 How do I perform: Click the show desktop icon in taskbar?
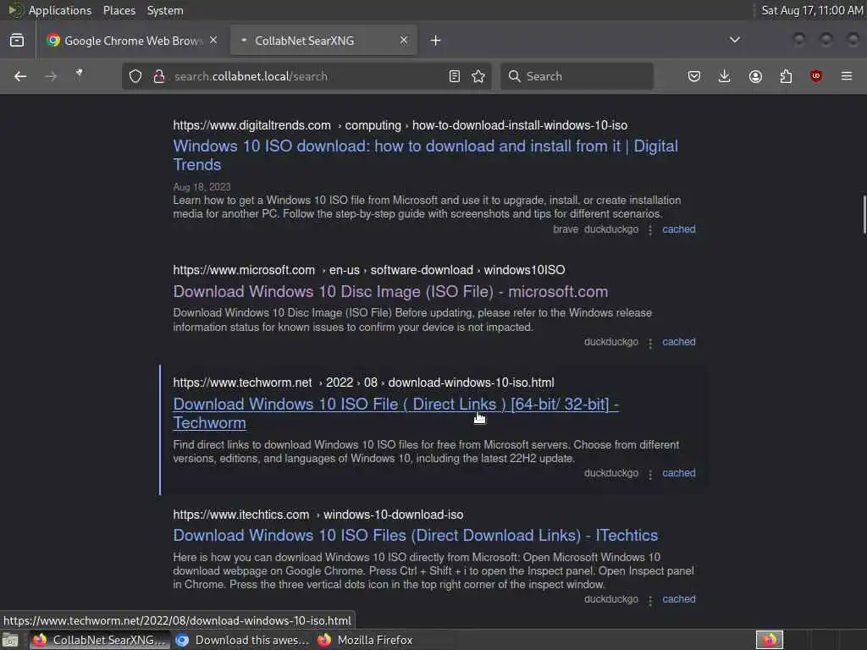[10, 640]
